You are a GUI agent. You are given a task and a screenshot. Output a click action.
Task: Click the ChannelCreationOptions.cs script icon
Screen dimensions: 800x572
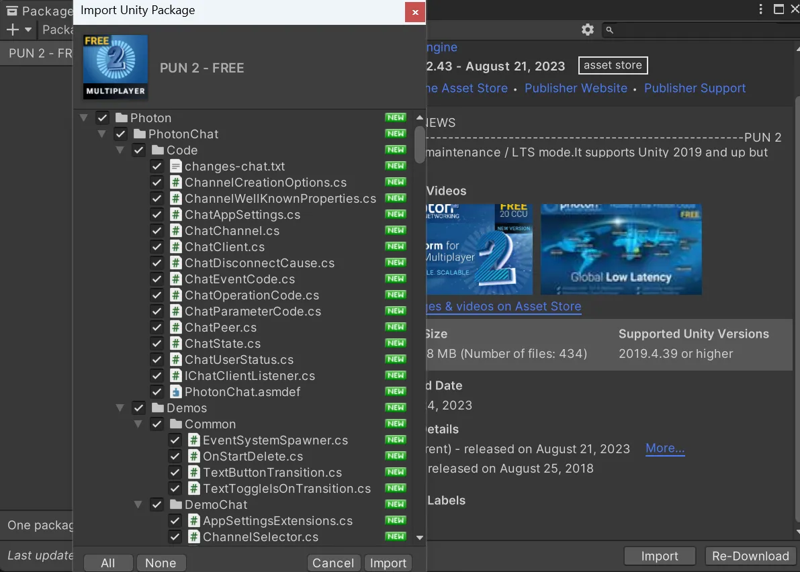click(x=175, y=182)
